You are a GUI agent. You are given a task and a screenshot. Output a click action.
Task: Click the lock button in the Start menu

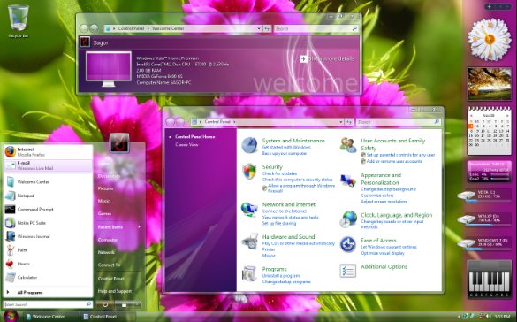click(124, 304)
